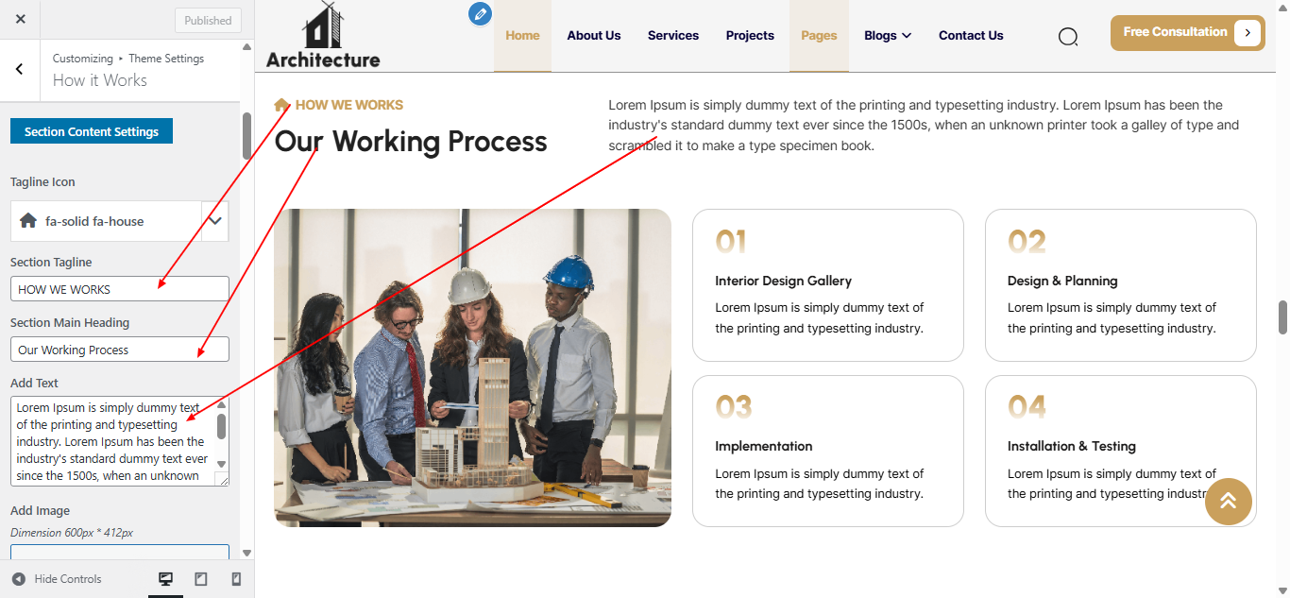Click the house icon in Tagline Icon selector

[28, 221]
